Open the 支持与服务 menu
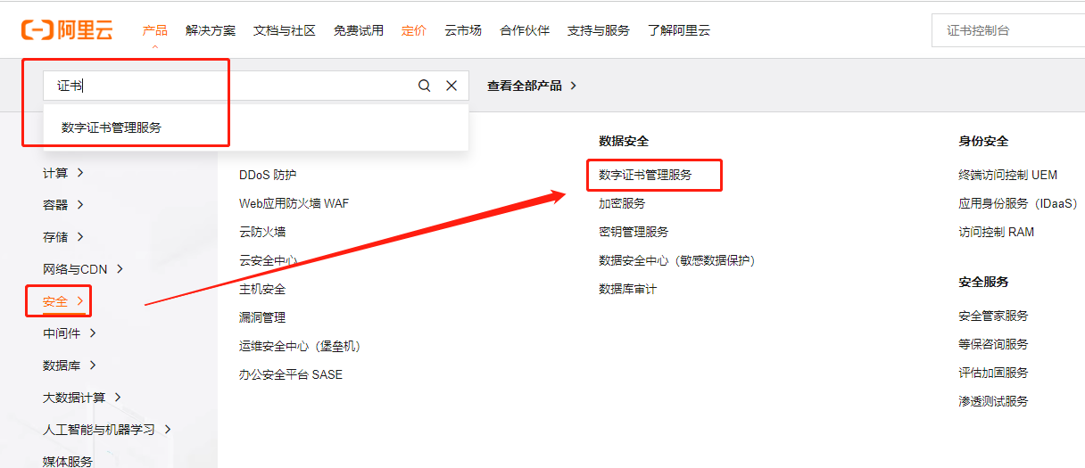1085x468 pixels. [599, 30]
